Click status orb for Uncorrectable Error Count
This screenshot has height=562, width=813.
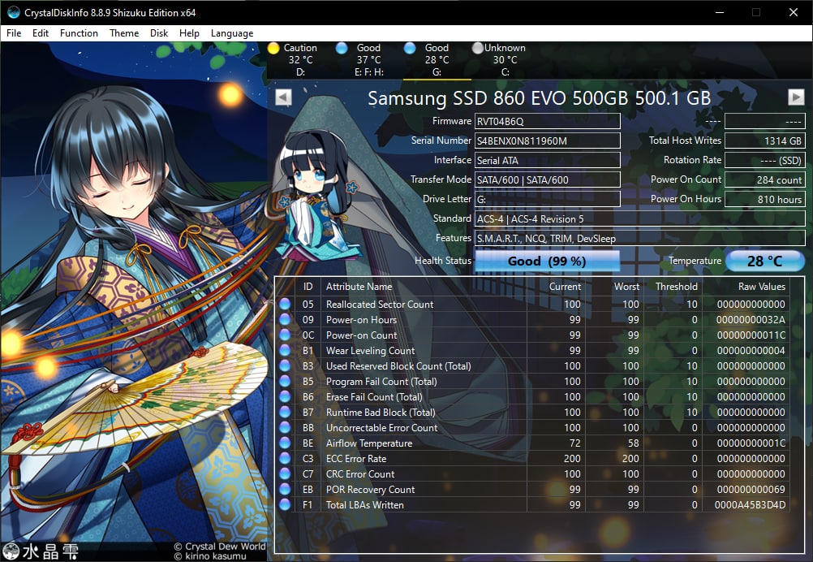285,428
